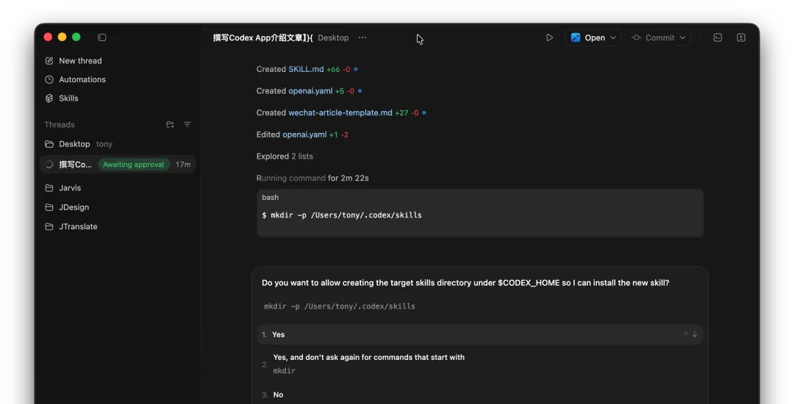Open Skills from the sidebar
This screenshot has width=794, height=404.
coord(68,98)
